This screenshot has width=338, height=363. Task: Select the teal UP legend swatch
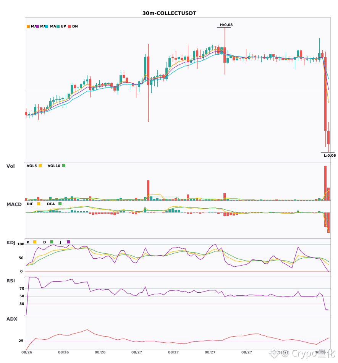pos(58,26)
